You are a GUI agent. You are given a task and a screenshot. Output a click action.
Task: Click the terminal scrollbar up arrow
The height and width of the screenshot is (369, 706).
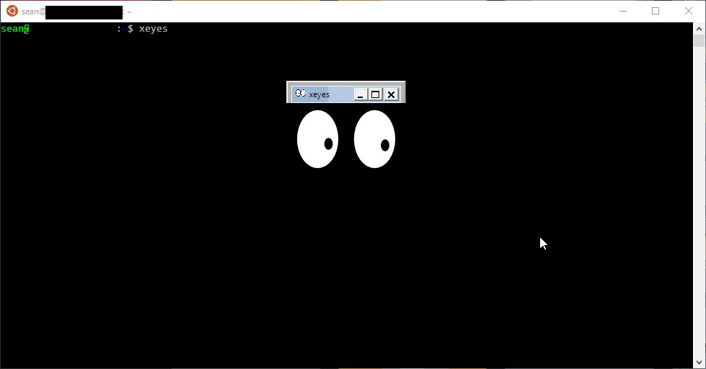pos(699,29)
